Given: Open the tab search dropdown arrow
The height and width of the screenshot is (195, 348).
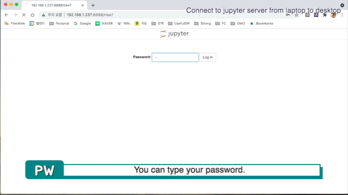Looking at the screenshot, I should tap(342, 5).
